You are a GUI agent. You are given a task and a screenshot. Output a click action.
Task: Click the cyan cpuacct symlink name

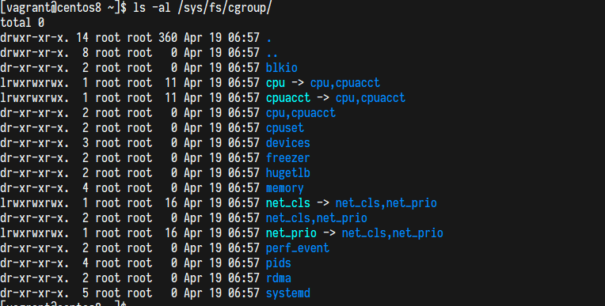coord(287,98)
